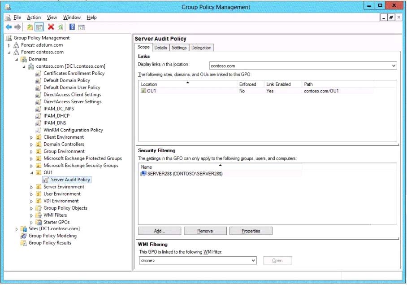Switch to the Delegation tab
Screen dimensions: 407x285
[x=201, y=48]
